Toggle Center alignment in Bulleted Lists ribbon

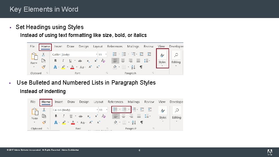click(123, 116)
